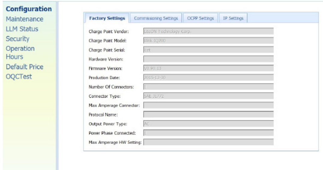323x170 pixels.
Task: Open the Configuration sidebar link
Action: 29,9
